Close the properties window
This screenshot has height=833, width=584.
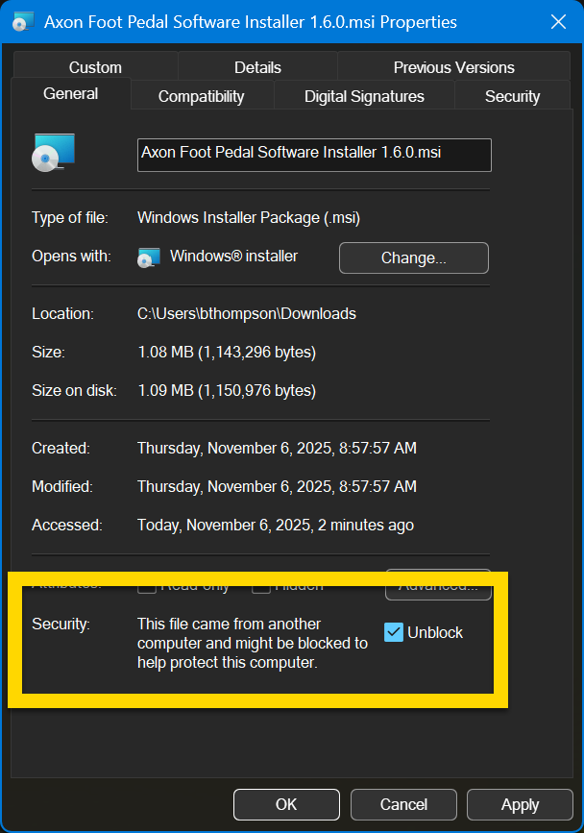tap(558, 21)
